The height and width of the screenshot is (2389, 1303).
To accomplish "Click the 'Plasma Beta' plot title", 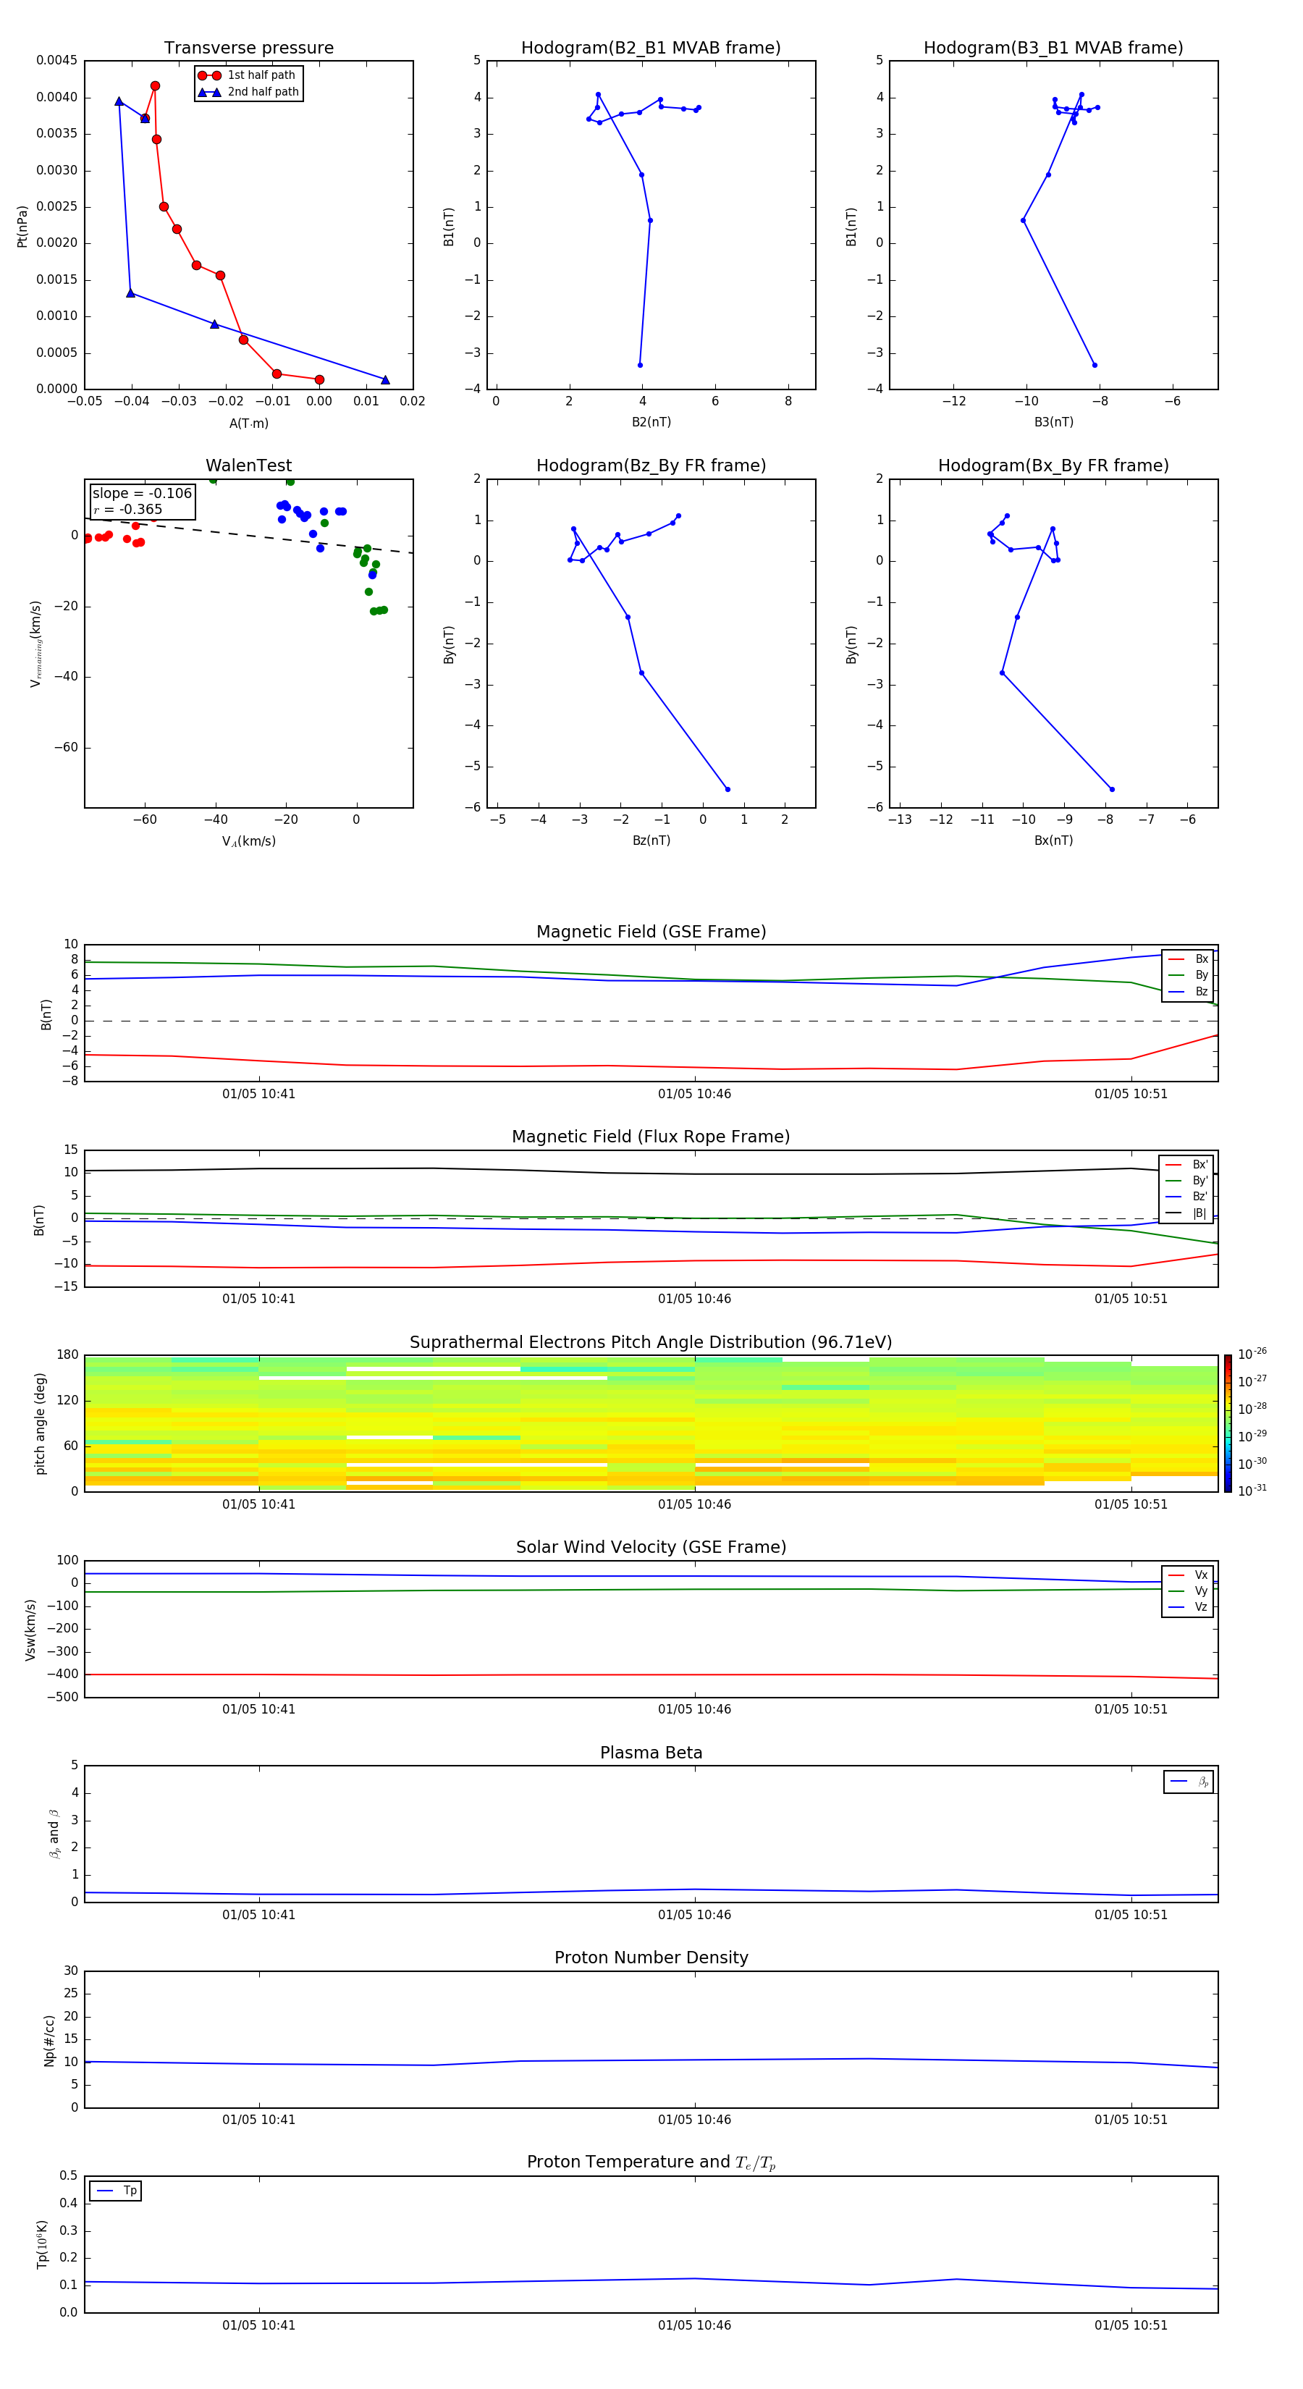I will tap(651, 1753).
